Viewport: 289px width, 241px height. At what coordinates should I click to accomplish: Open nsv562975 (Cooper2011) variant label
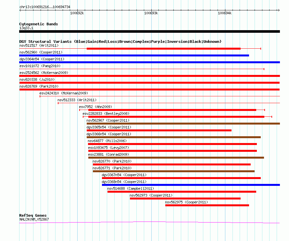pyautogui.click(x=186, y=202)
